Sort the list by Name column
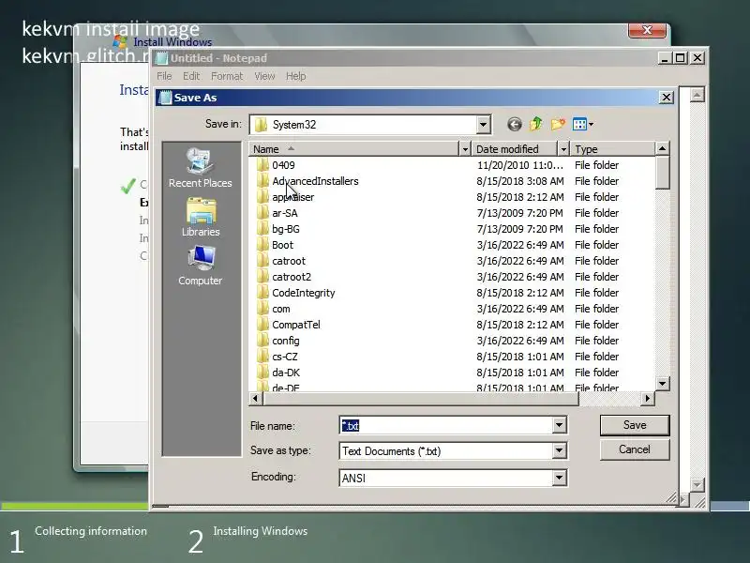Viewport: 750px width, 563px height. coord(353,149)
